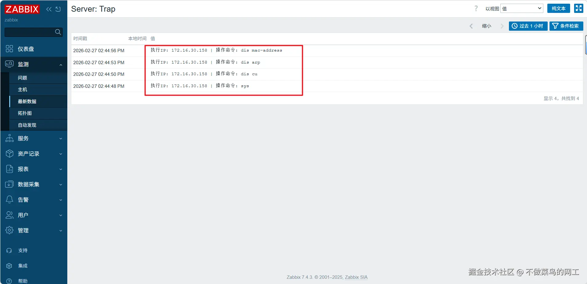Expand the 服务 menu section

61,138
